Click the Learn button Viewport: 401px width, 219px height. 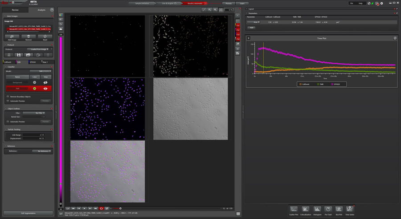click(x=242, y=3)
